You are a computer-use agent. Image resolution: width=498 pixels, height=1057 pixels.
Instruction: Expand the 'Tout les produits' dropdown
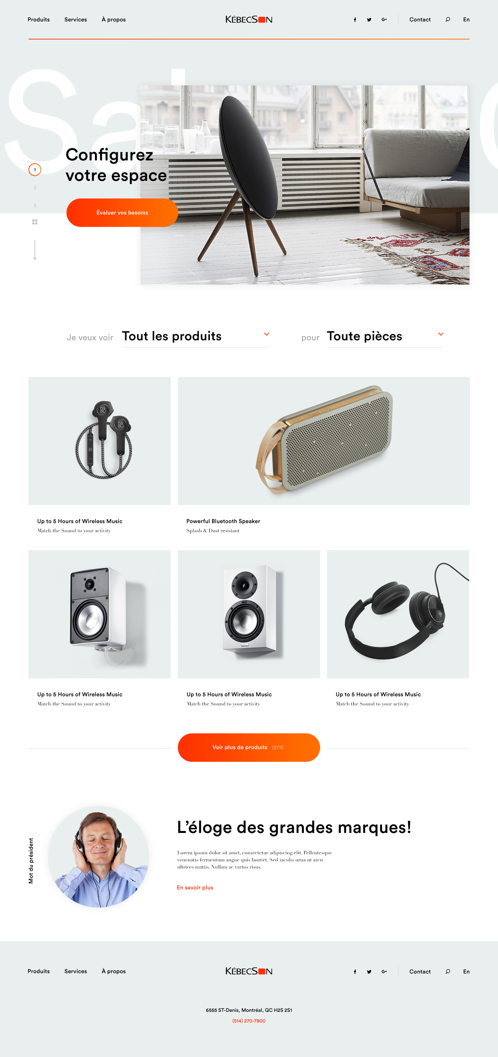click(x=196, y=336)
